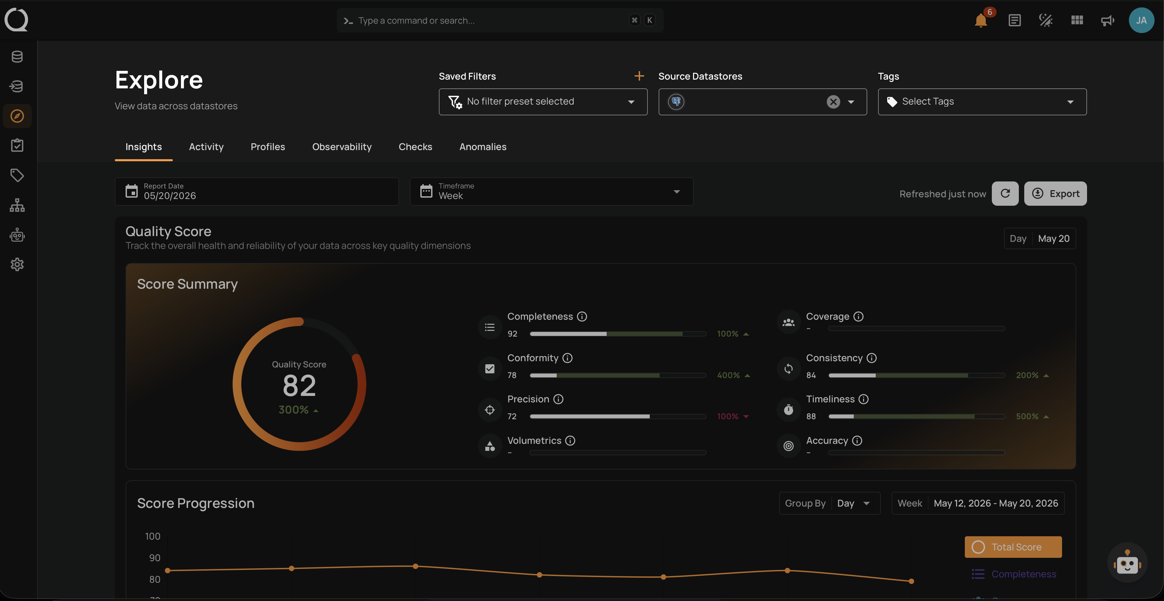The image size is (1164, 601).
Task: Clear the selected source datastore
Action: tap(833, 102)
